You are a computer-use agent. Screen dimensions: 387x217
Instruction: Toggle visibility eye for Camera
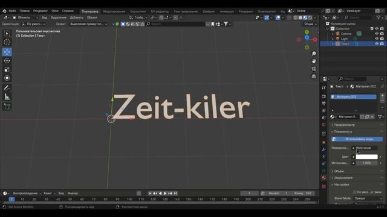[377, 34]
